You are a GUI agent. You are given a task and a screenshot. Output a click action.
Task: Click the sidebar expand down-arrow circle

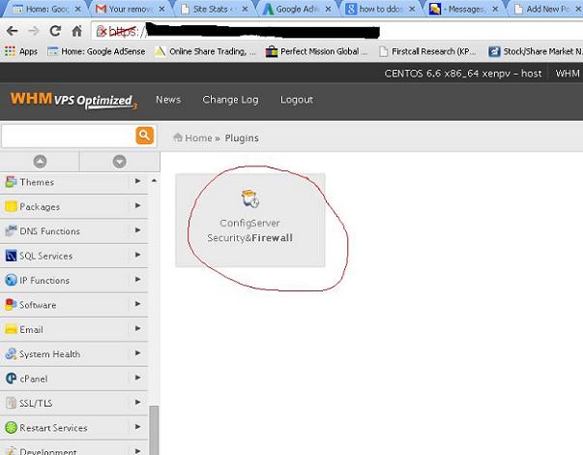pyautogui.click(x=119, y=162)
